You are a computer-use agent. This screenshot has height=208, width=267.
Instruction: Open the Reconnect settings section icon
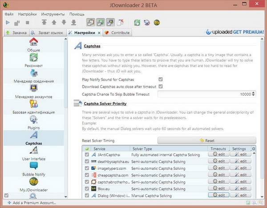click(34, 58)
